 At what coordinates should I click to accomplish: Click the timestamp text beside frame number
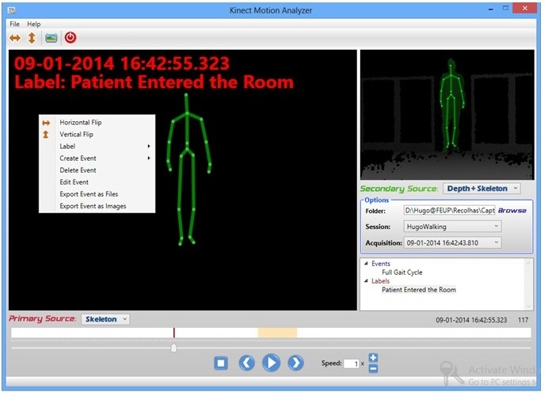(471, 320)
